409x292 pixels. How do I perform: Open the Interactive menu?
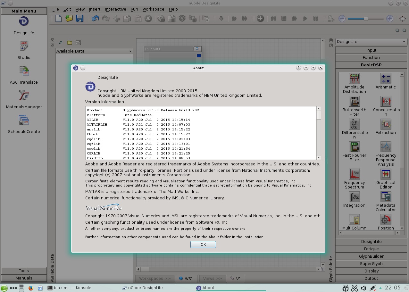[115, 9]
